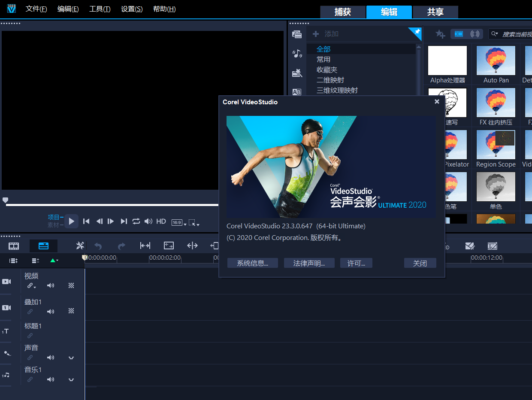The width and height of the screenshot is (532, 400).
Task: Click the Roll tool icon
Action: (192, 245)
